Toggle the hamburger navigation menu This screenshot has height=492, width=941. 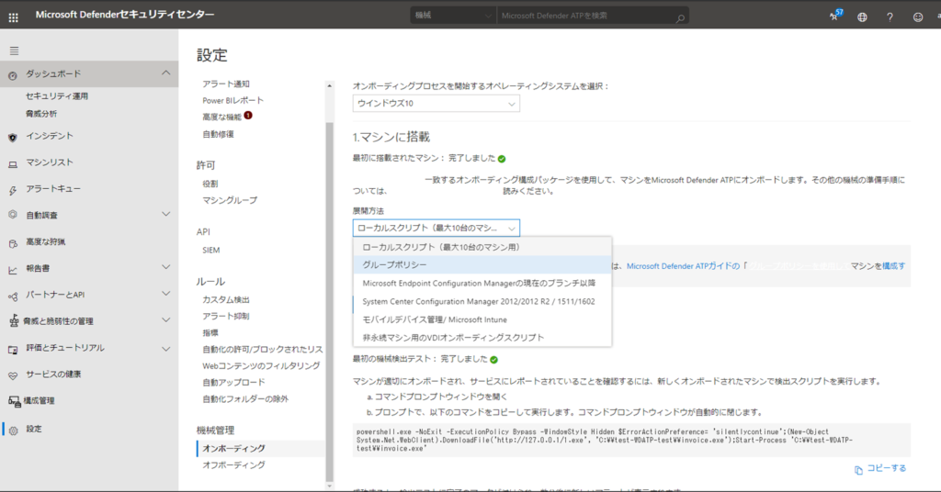click(14, 50)
